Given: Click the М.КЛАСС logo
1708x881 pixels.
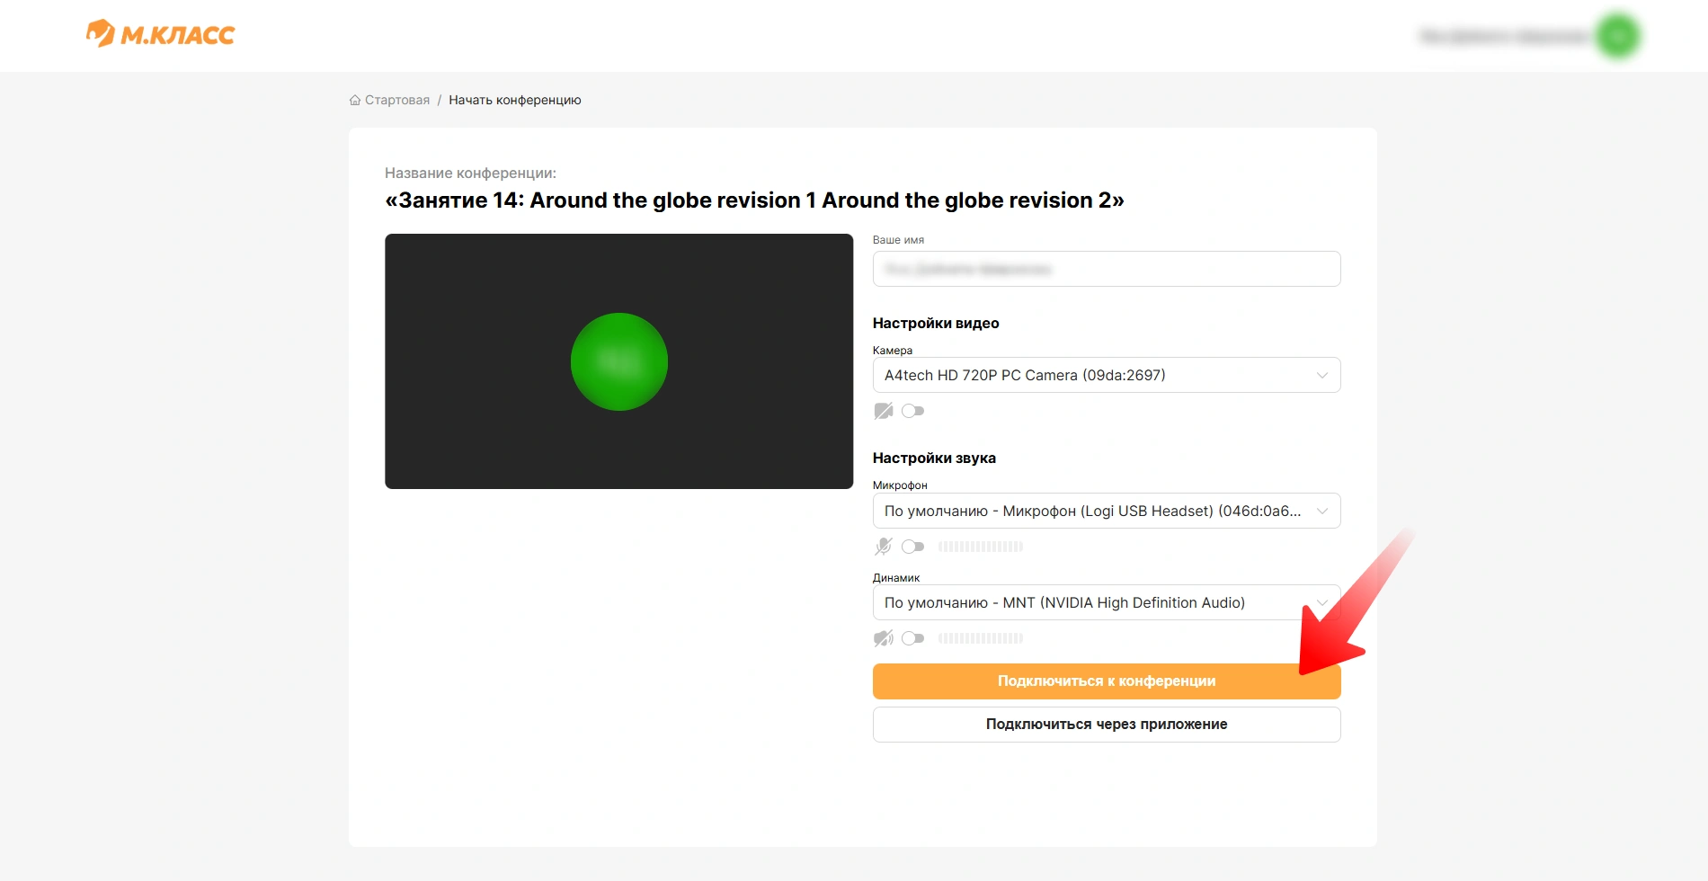Looking at the screenshot, I should 160,34.
